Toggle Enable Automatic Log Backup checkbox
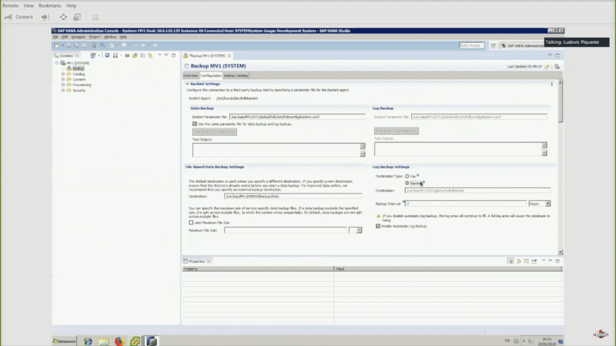The height and width of the screenshot is (346, 616). coord(378,226)
